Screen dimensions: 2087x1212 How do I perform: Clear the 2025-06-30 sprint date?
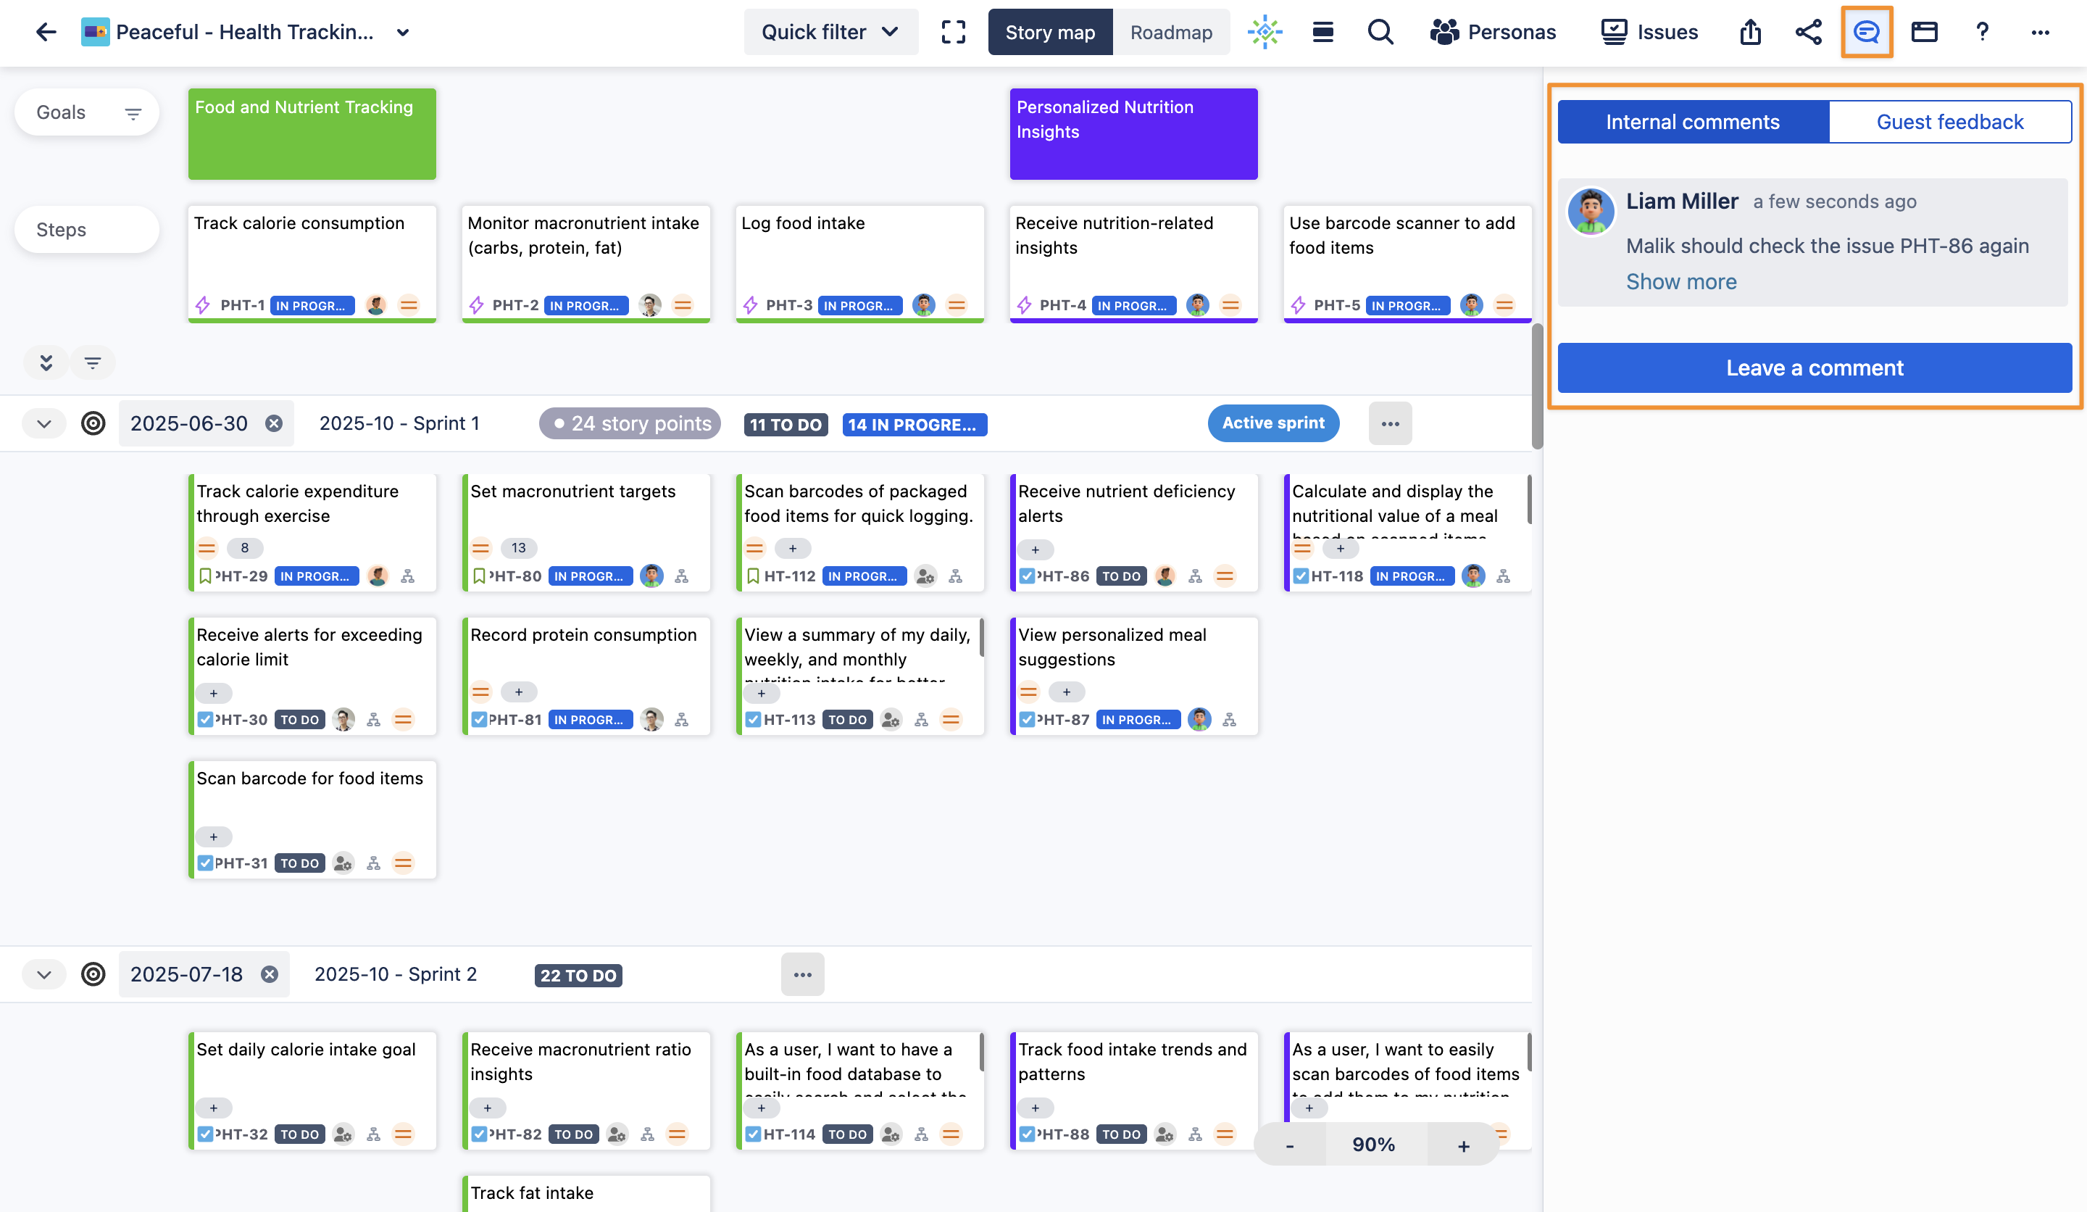click(x=273, y=423)
